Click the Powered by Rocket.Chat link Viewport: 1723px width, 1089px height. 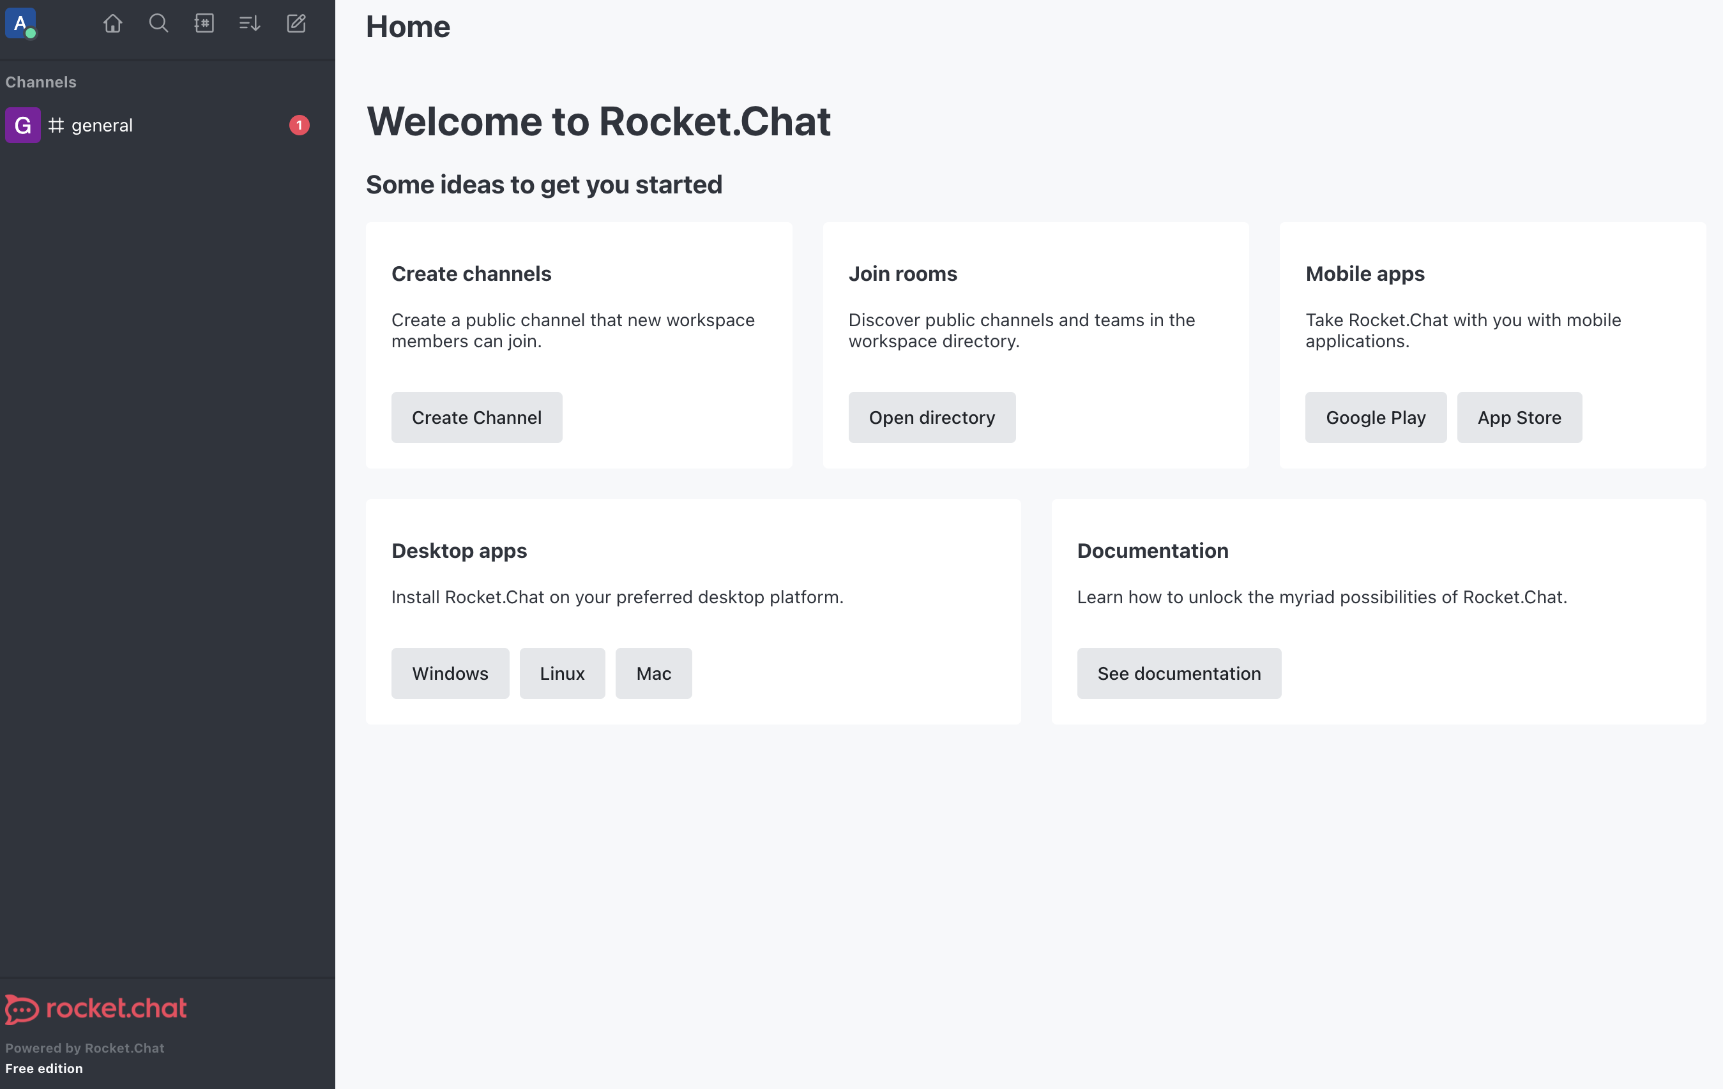click(x=84, y=1048)
